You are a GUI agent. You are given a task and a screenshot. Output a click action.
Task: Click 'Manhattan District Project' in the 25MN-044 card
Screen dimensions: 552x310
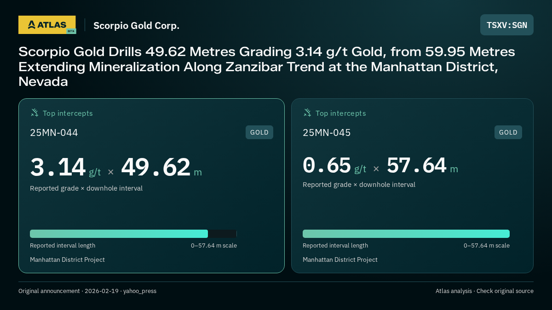point(67,260)
